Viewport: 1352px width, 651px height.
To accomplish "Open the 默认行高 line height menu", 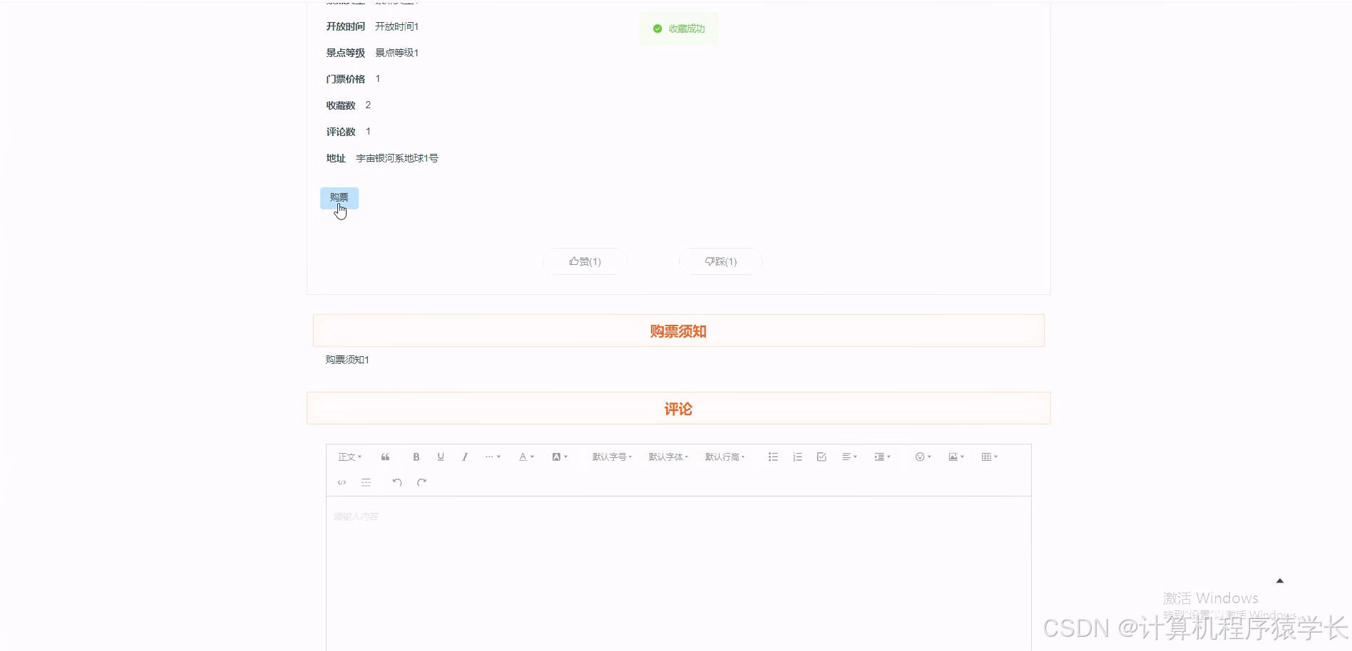I will click(x=724, y=457).
